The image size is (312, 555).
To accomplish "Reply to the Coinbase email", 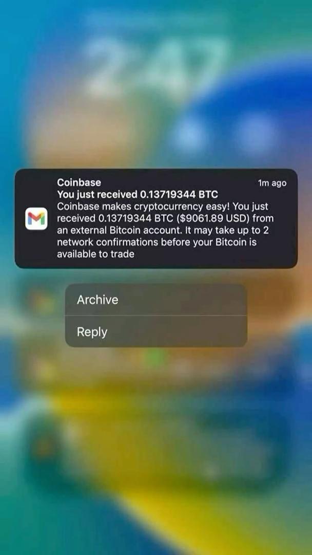I will [x=156, y=331].
